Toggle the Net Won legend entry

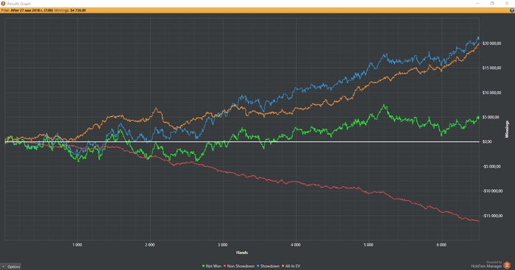[x=212, y=266]
